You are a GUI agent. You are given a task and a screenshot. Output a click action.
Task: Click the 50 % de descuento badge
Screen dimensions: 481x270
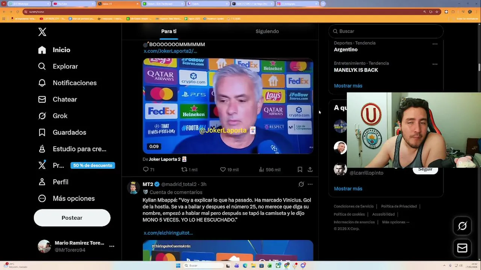[92, 165]
